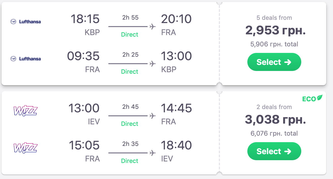Image resolution: width=333 pixels, height=179 pixels.
Task: Click the Wizz Air logo on the 13:00 flight
Action: (25, 111)
